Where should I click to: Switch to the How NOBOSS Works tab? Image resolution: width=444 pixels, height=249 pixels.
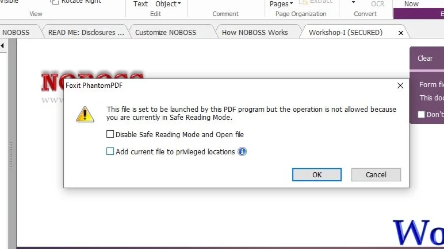click(255, 33)
